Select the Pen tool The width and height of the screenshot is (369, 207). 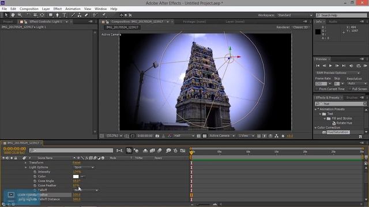point(57,15)
